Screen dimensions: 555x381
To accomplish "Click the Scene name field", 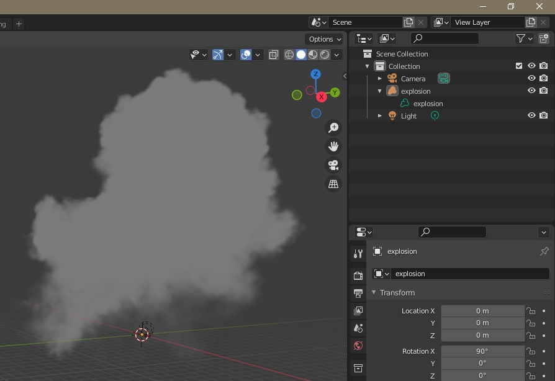I will click(365, 22).
